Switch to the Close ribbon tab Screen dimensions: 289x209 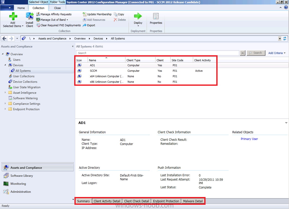[x=57, y=8]
